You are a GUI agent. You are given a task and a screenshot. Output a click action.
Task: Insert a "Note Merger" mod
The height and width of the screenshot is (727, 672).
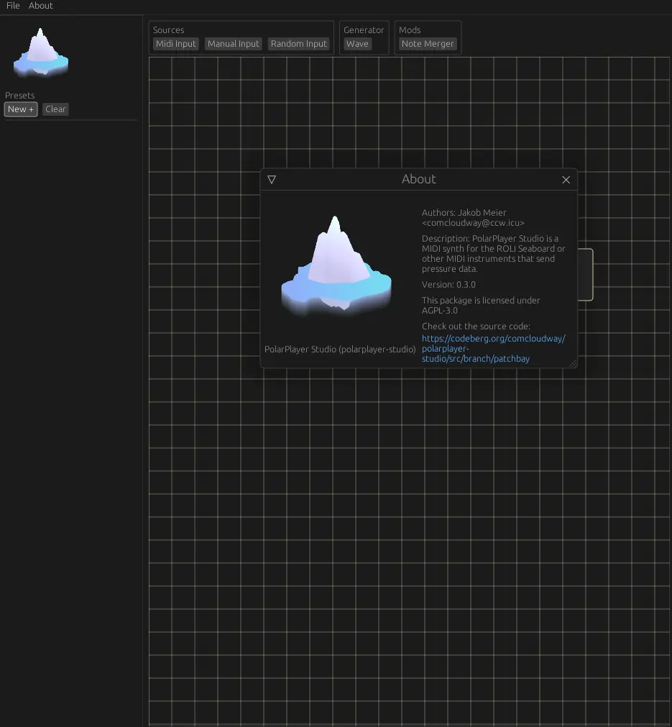click(x=428, y=43)
